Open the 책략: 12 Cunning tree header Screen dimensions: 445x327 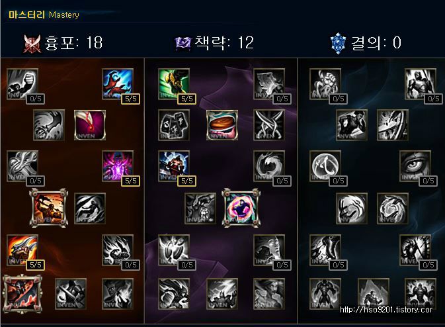tap(214, 43)
